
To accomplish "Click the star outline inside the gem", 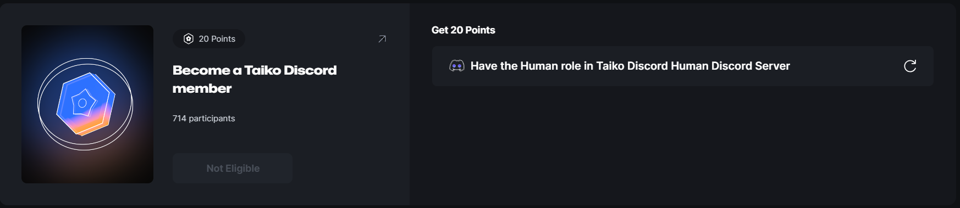I will [84, 103].
